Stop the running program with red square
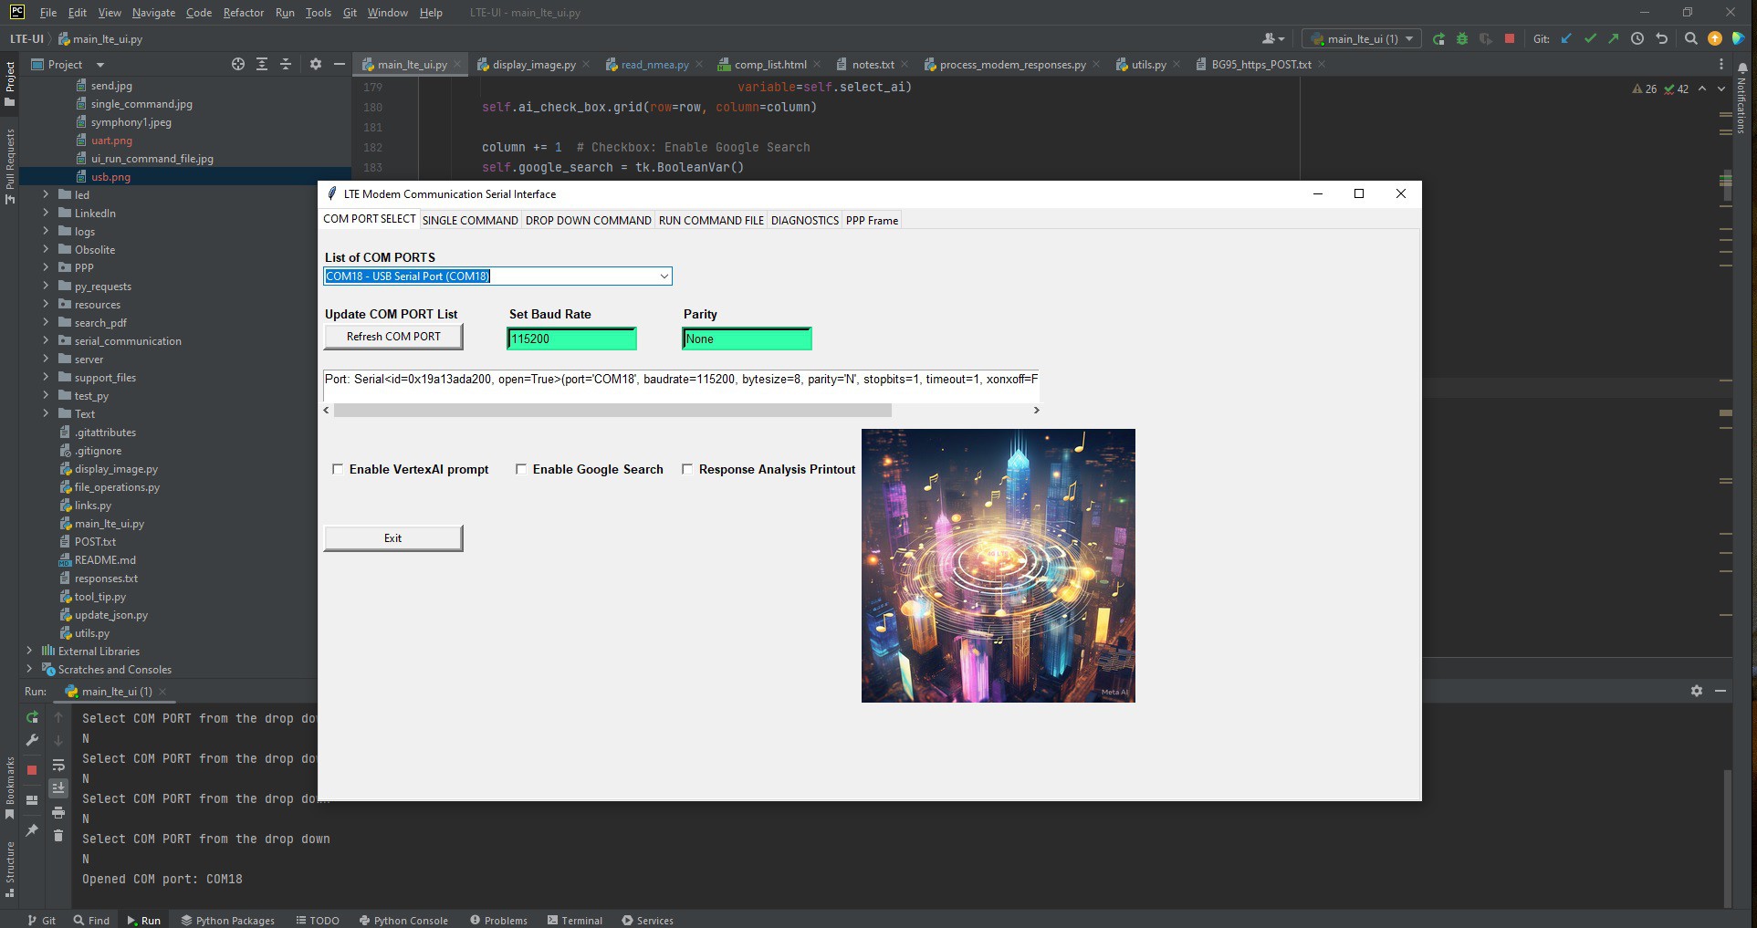Image resolution: width=1757 pixels, height=928 pixels. click(x=1510, y=39)
